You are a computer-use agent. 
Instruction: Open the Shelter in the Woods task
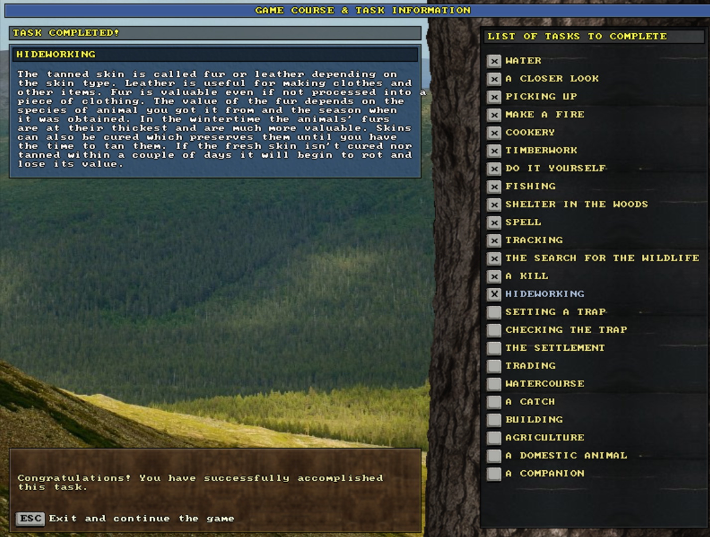576,204
